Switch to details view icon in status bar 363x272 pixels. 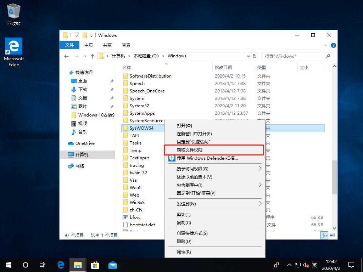pos(324,235)
